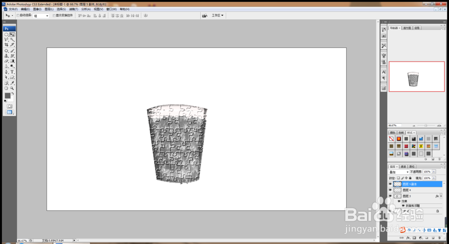Create new layer from Layers panel bottom
This screenshot has width=449, height=244.
[x=433, y=238]
